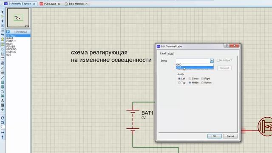The width and height of the screenshot is (272, 153).
Task: Click the dialog help question button
Action: coord(227,45)
